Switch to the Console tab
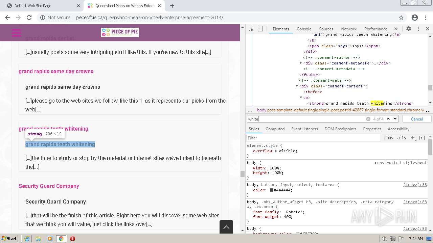 coord(304,29)
